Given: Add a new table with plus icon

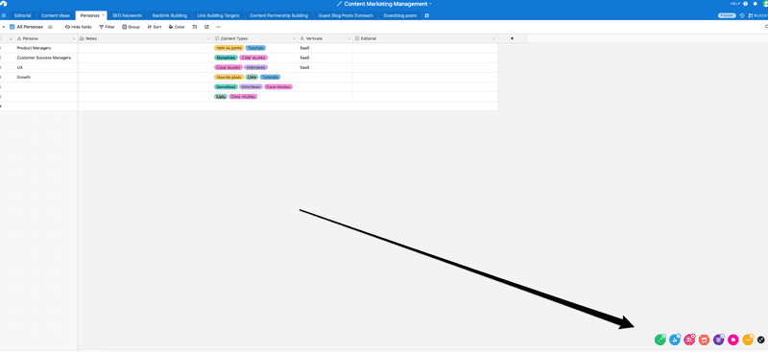Looking at the screenshot, I should [426, 15].
